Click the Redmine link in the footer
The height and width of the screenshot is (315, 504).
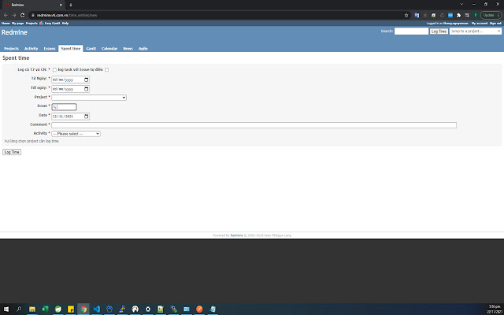click(236, 235)
